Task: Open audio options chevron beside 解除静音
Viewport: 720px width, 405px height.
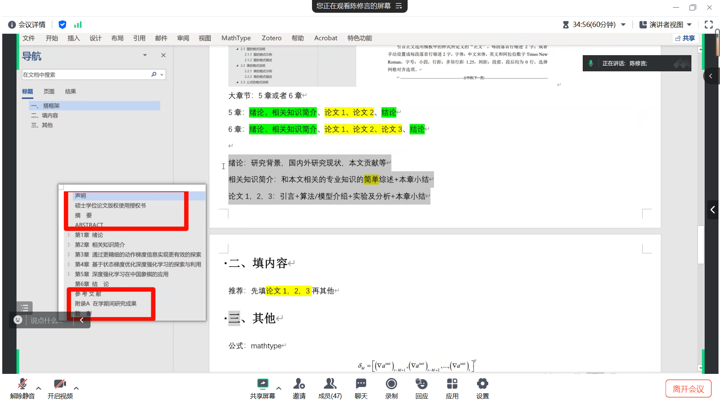Action: [38, 389]
